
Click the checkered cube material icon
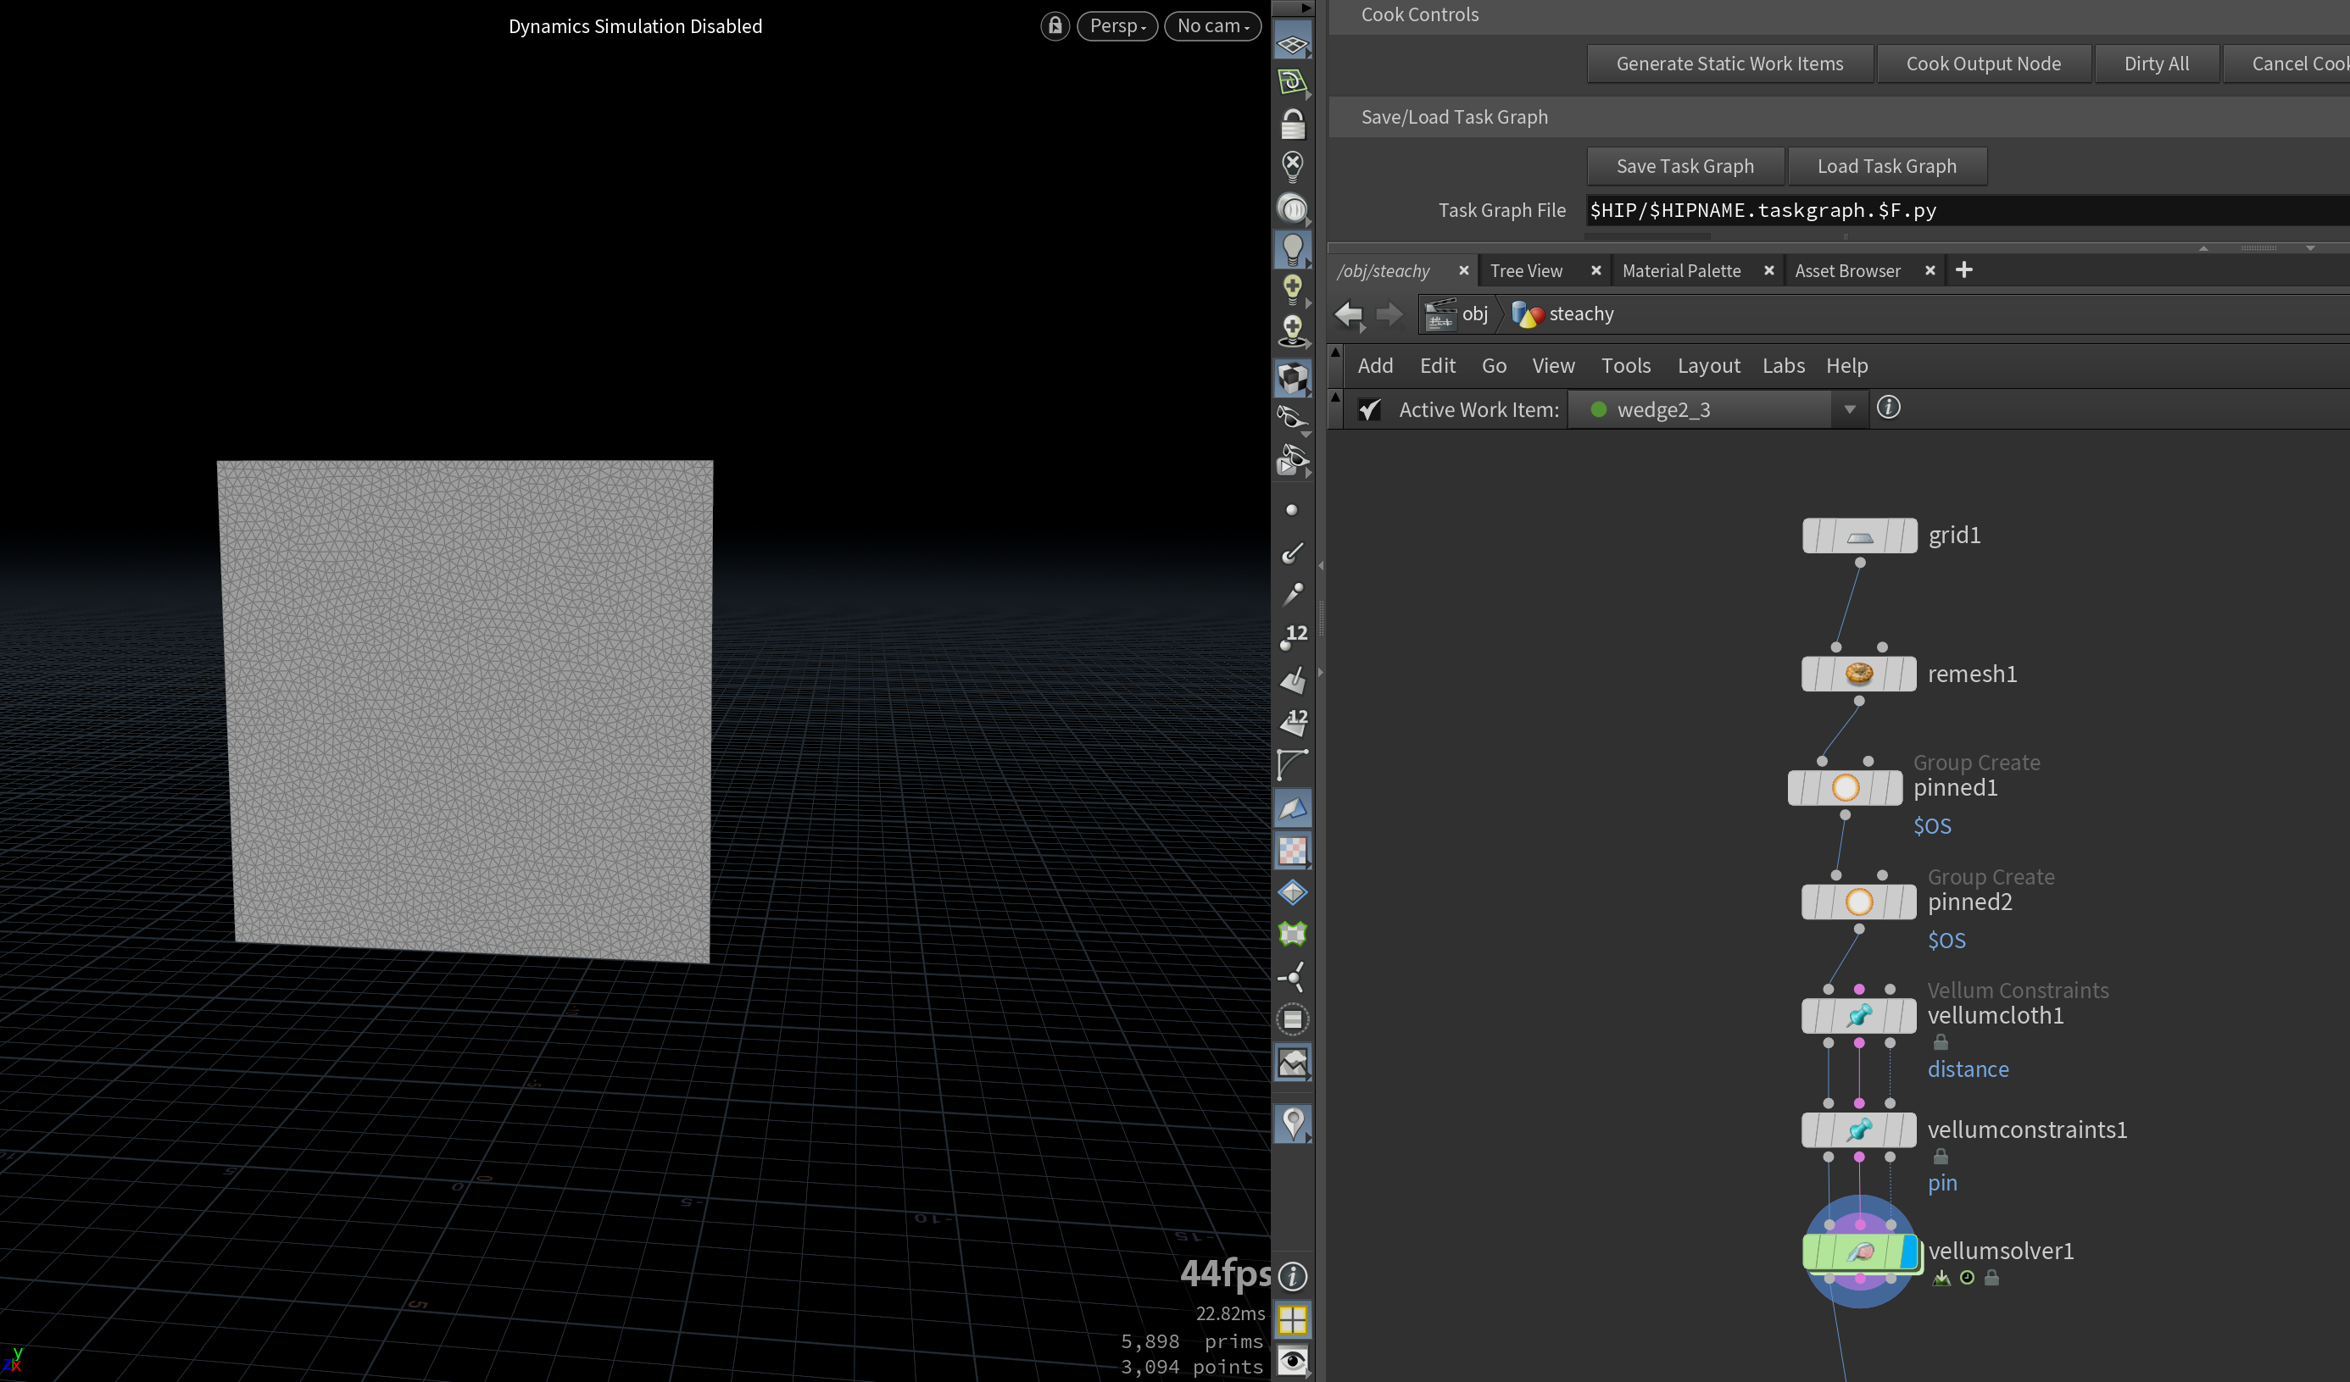(1293, 379)
